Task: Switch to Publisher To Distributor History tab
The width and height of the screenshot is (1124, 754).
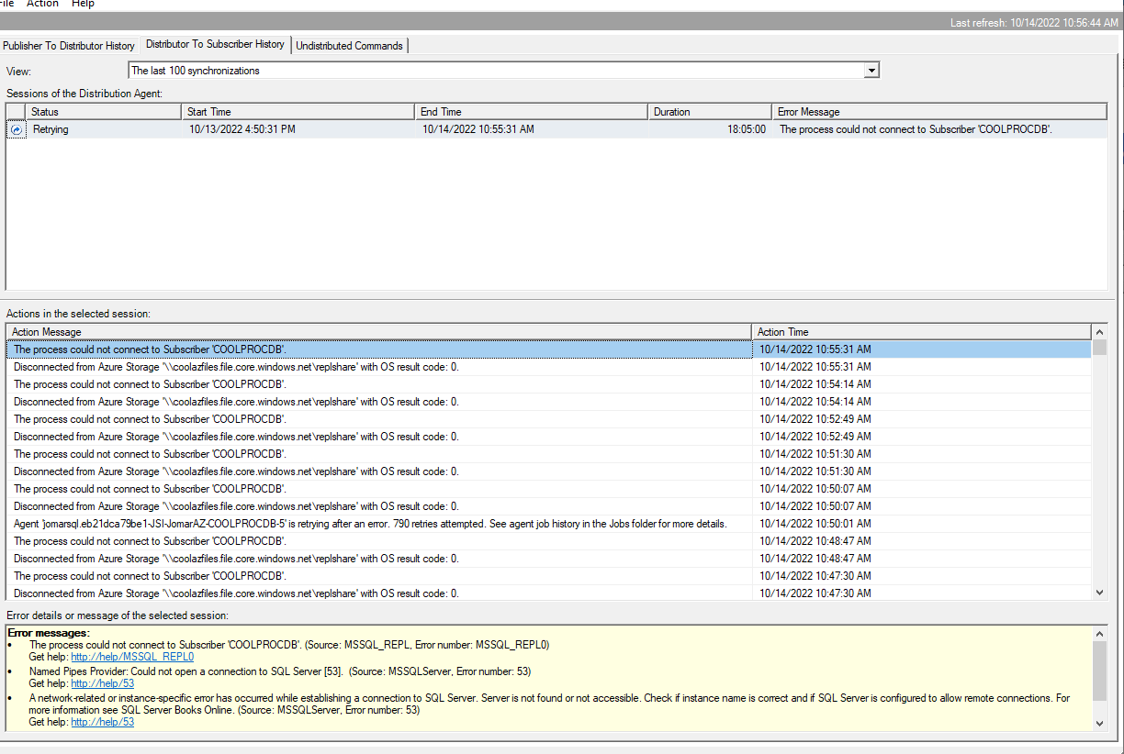Action: tap(69, 46)
